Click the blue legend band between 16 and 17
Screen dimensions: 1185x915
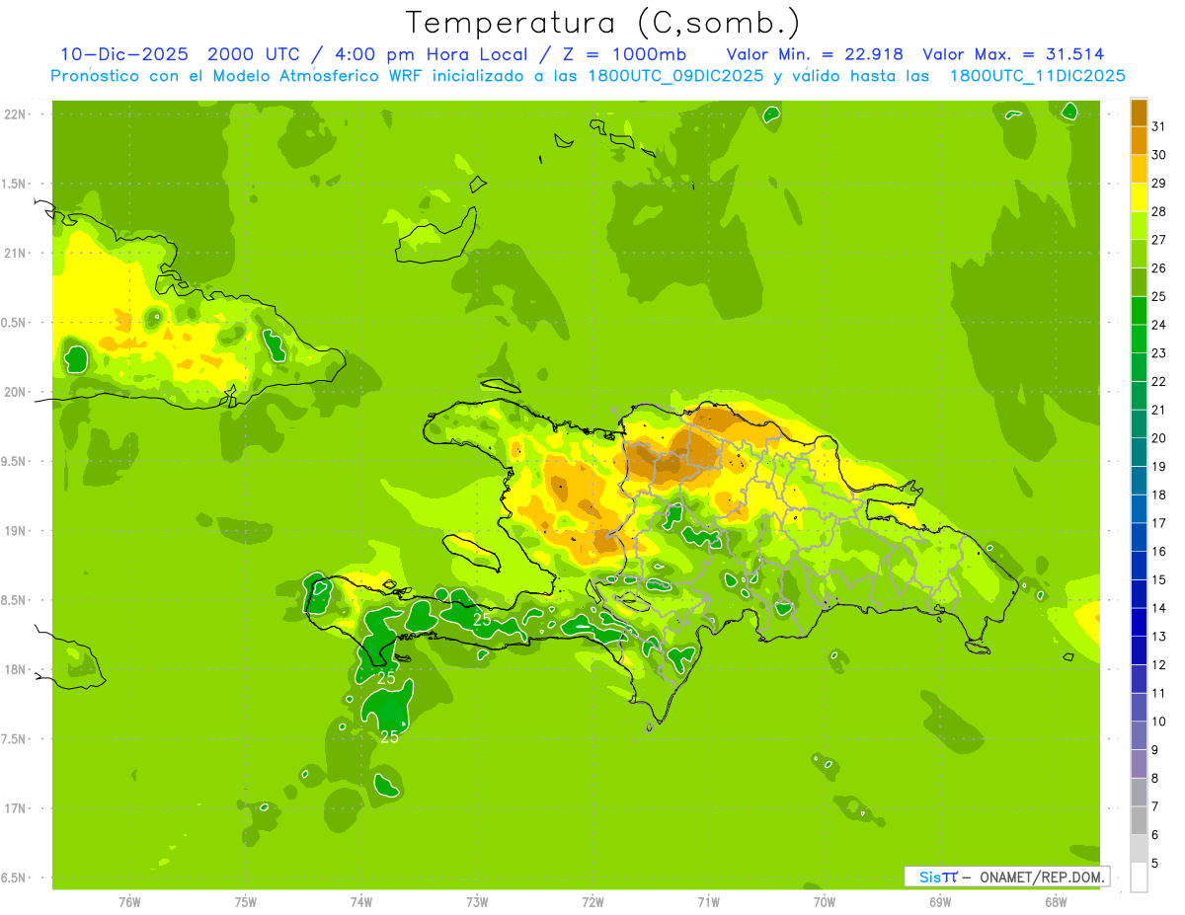[x=1139, y=538]
